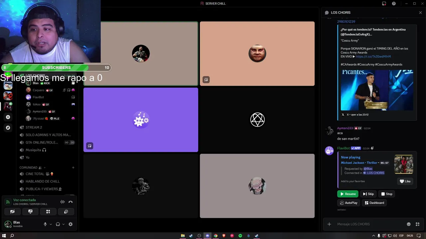Open the Windows Start menu

click(4, 236)
